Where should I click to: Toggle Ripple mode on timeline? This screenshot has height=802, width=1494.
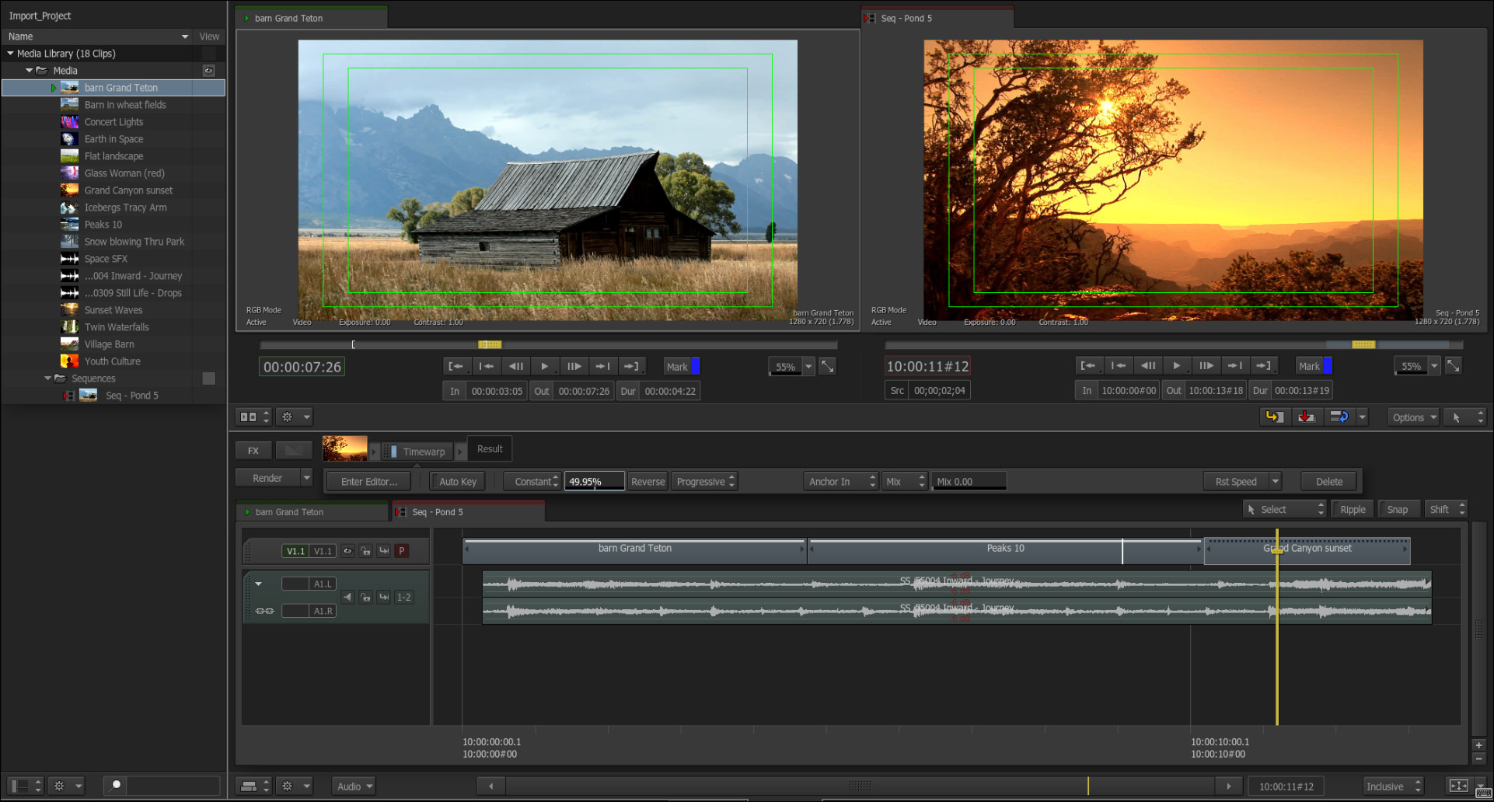pos(1353,509)
